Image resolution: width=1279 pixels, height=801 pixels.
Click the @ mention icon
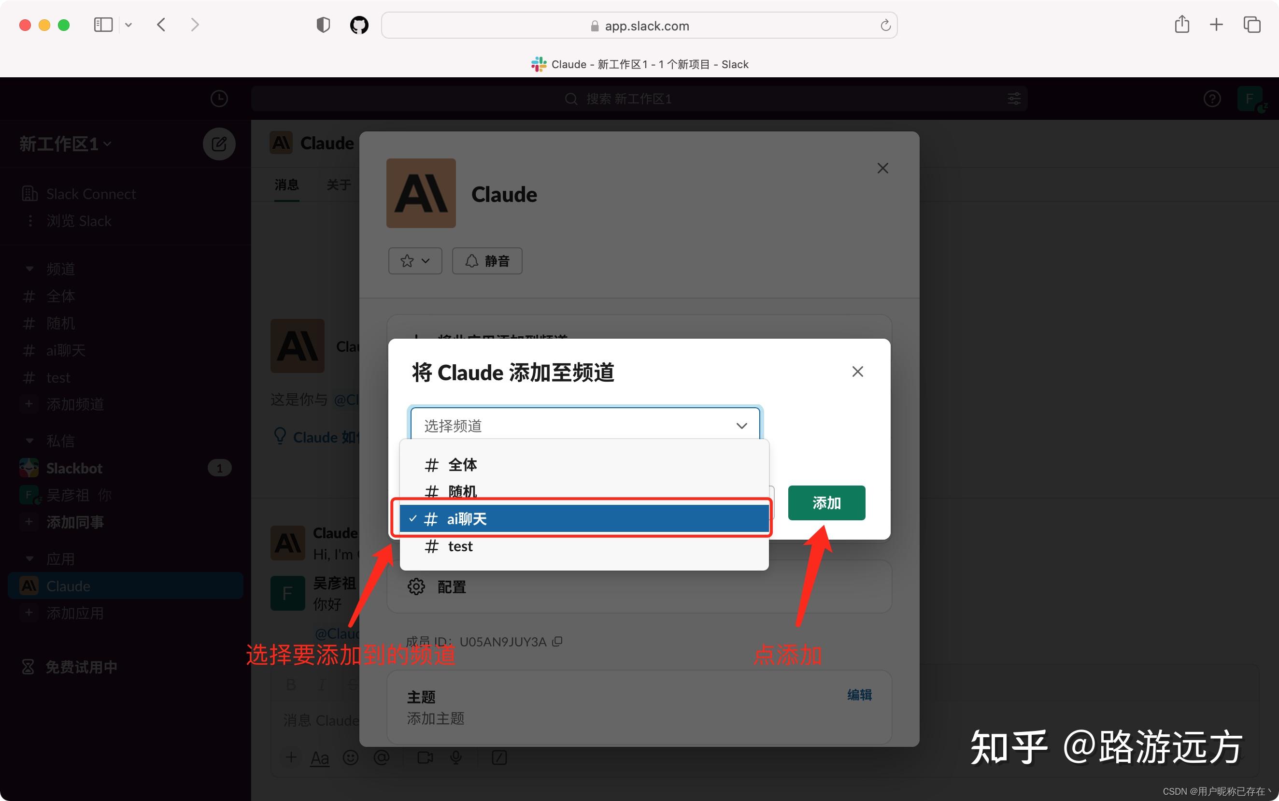(381, 758)
